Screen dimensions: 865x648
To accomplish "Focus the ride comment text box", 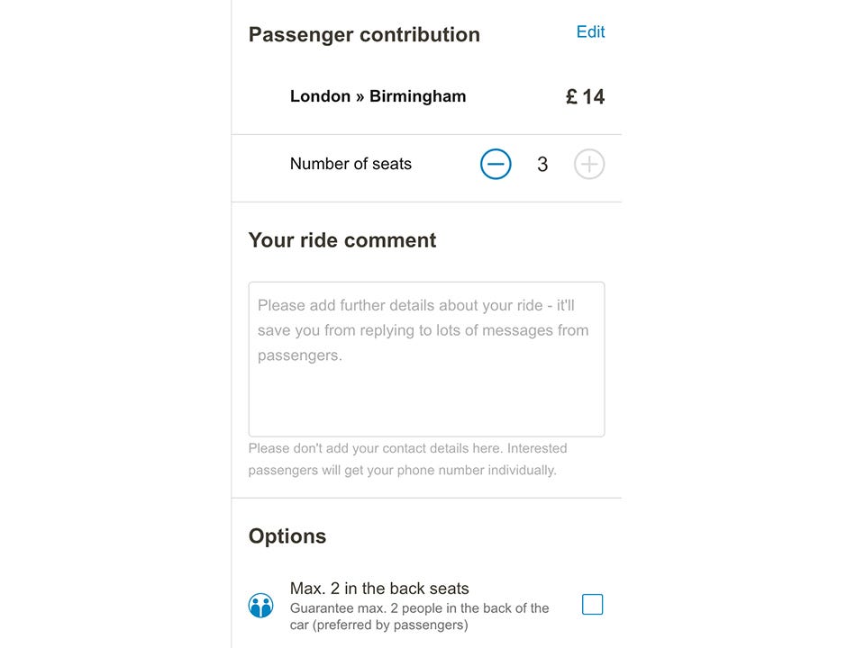I will (426, 359).
